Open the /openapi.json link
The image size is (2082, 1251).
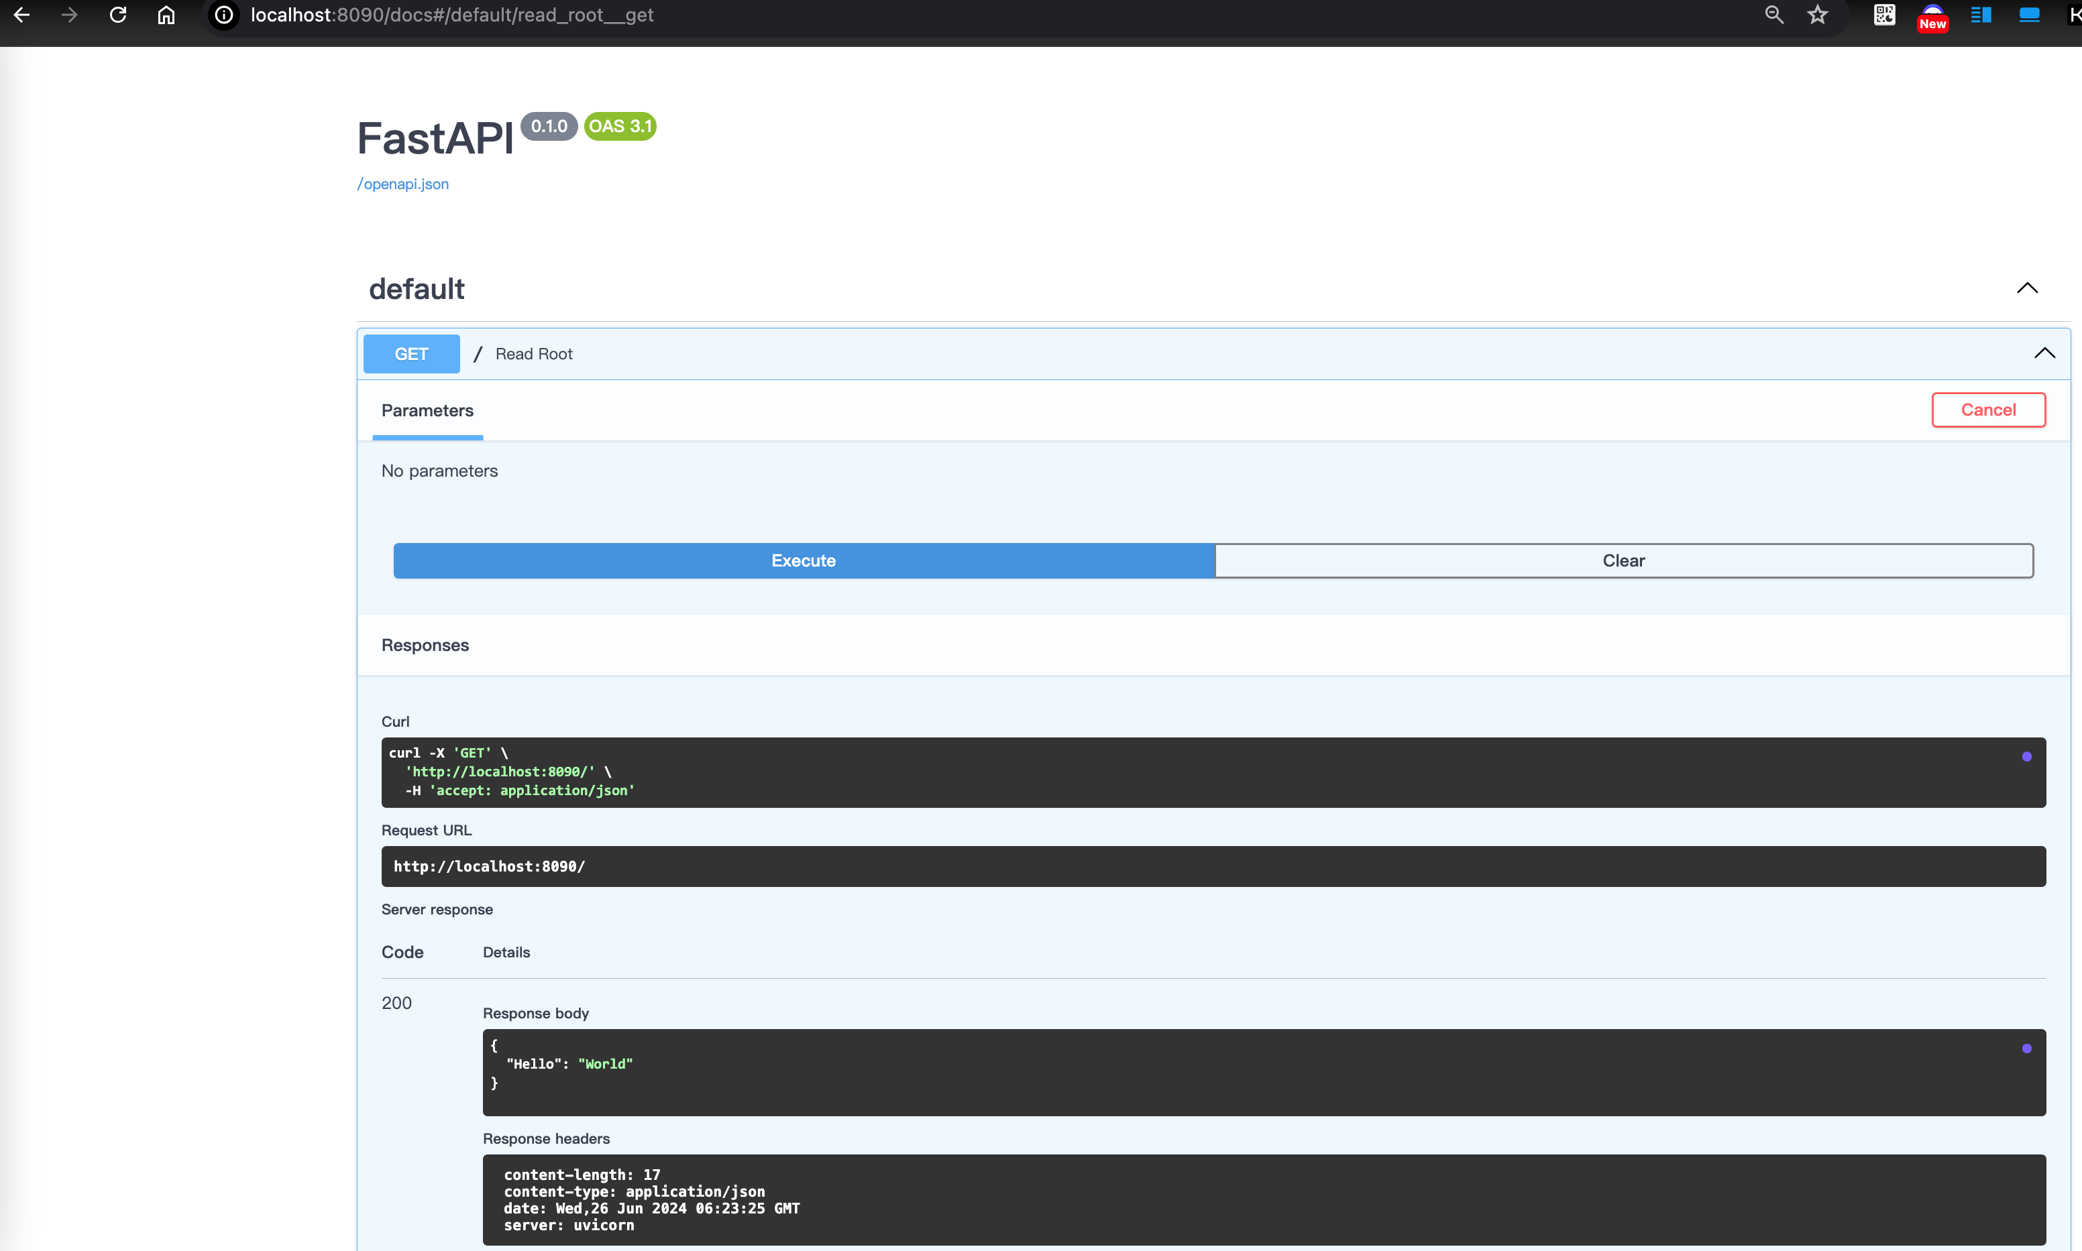pos(403,184)
